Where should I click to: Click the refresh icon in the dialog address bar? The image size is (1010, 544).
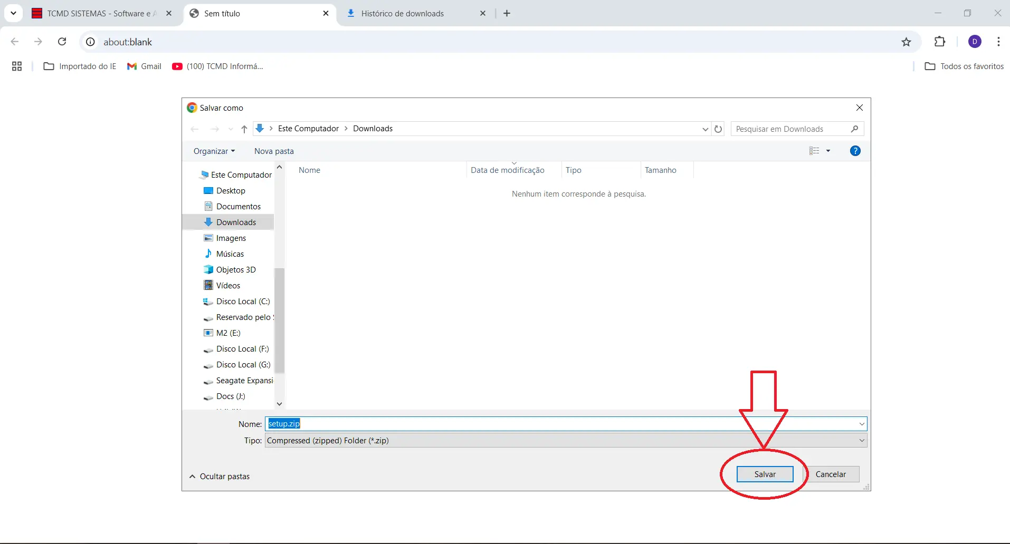point(718,129)
